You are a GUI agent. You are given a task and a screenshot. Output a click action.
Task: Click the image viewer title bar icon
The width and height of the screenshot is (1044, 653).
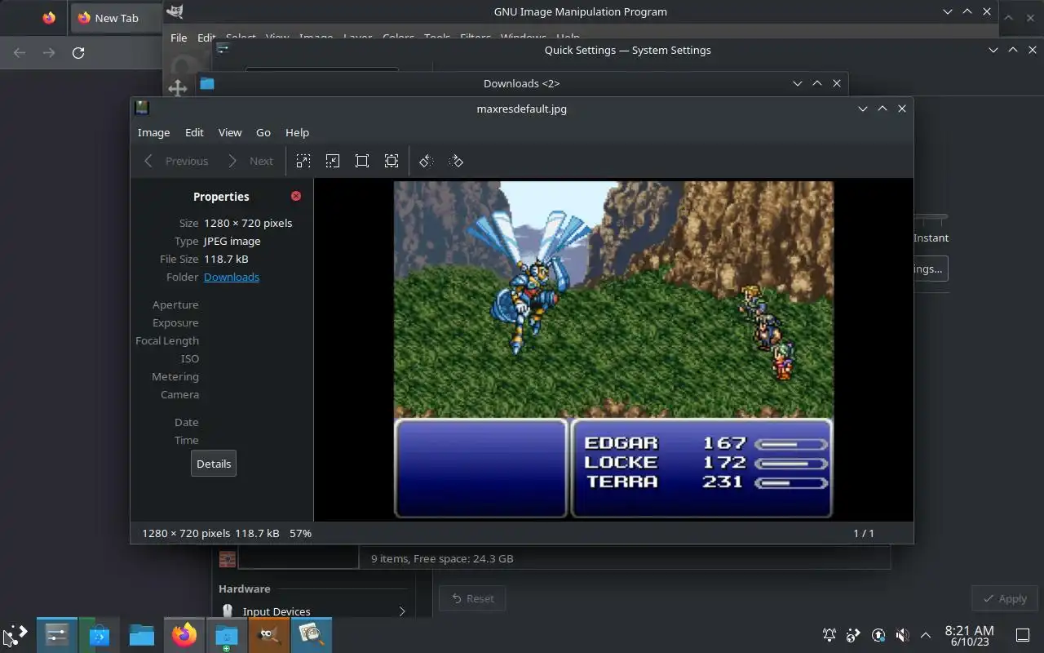click(142, 108)
